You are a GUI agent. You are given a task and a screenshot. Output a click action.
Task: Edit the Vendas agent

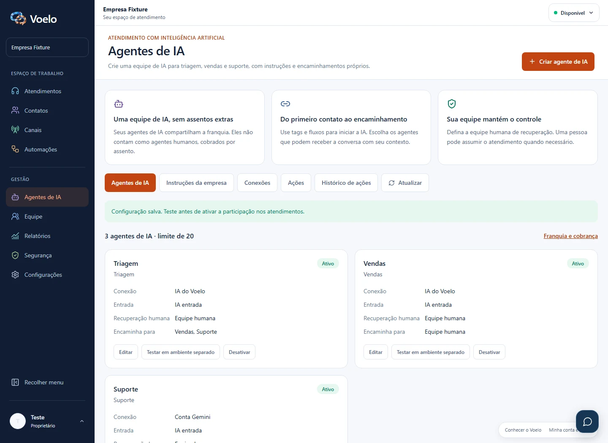coord(376,352)
